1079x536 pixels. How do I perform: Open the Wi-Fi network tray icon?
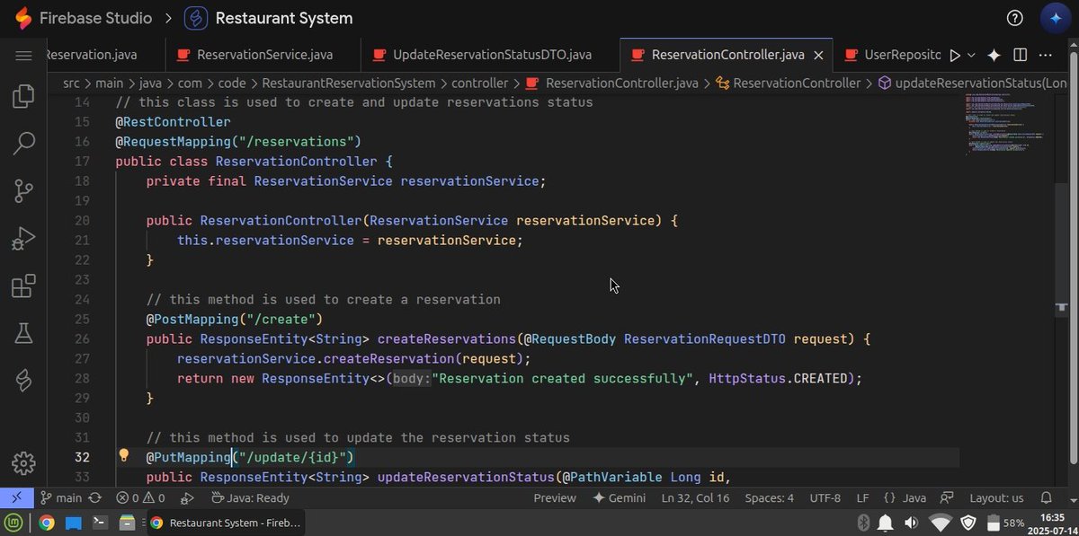[940, 523]
